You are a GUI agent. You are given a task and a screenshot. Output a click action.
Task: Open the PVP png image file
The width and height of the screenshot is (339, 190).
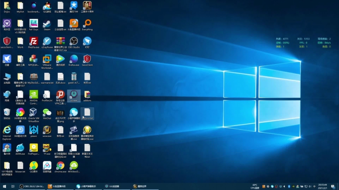click(x=60, y=115)
